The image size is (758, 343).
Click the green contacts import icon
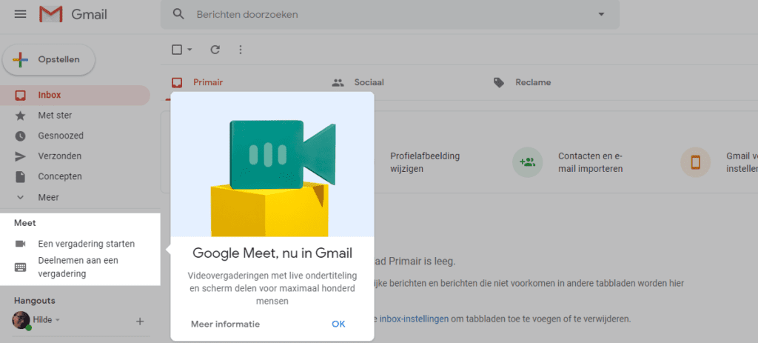527,162
